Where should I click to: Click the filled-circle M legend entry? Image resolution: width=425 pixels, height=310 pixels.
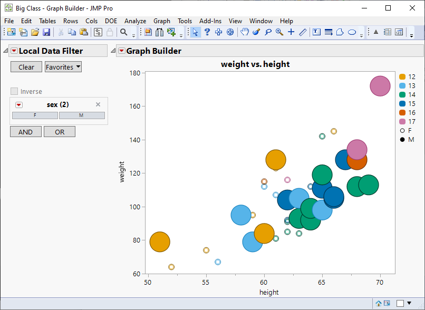tap(407, 140)
